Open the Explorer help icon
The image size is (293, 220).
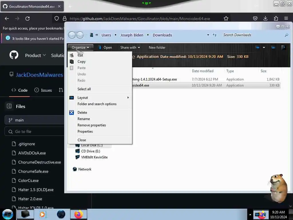(284, 48)
